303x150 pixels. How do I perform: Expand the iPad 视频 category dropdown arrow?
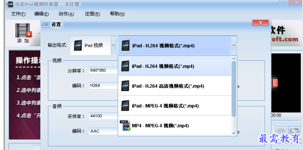[x=114, y=45]
